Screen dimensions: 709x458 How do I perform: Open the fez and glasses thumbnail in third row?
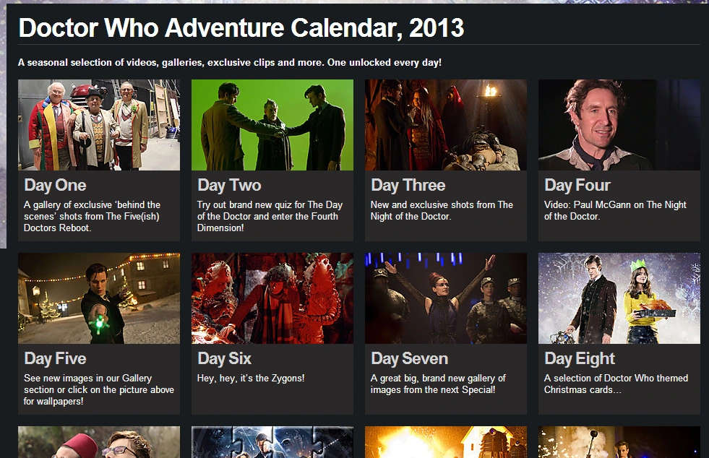(x=99, y=442)
